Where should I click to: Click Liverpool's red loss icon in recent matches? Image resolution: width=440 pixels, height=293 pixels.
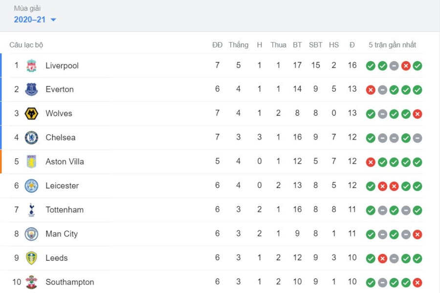click(406, 66)
